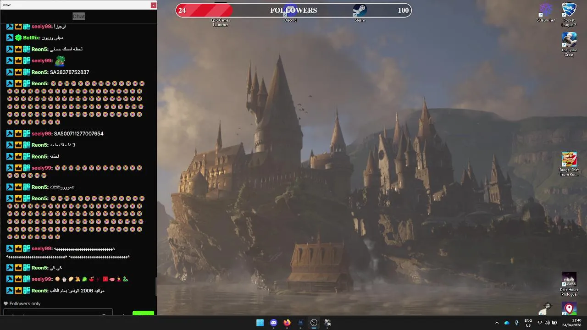Click Reon5 username beside SA28378752837
Screen dimensions: 587x330
click(x=39, y=72)
